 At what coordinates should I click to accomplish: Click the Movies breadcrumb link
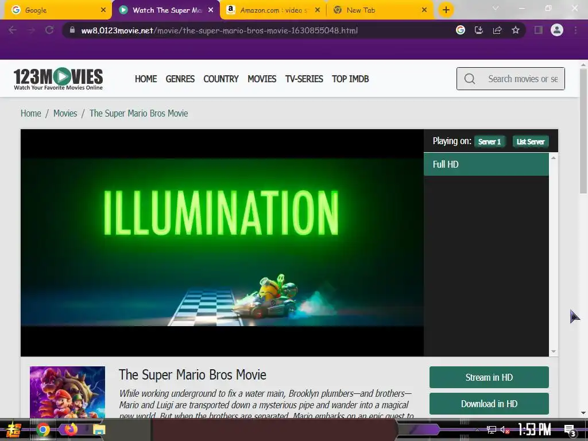tap(65, 113)
